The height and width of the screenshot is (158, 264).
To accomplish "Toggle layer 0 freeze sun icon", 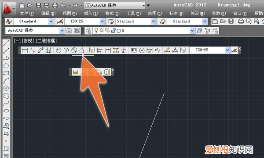I will pyautogui.click(x=102, y=30).
